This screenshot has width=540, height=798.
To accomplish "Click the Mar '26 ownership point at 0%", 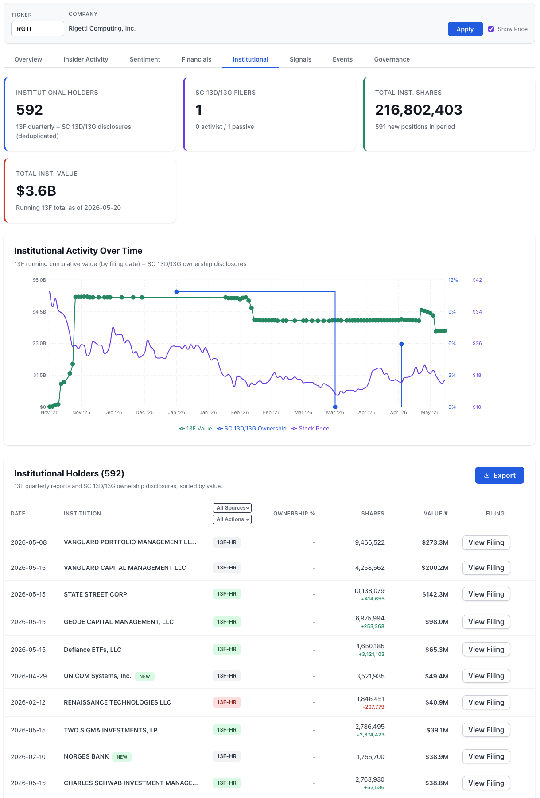I will pos(335,407).
